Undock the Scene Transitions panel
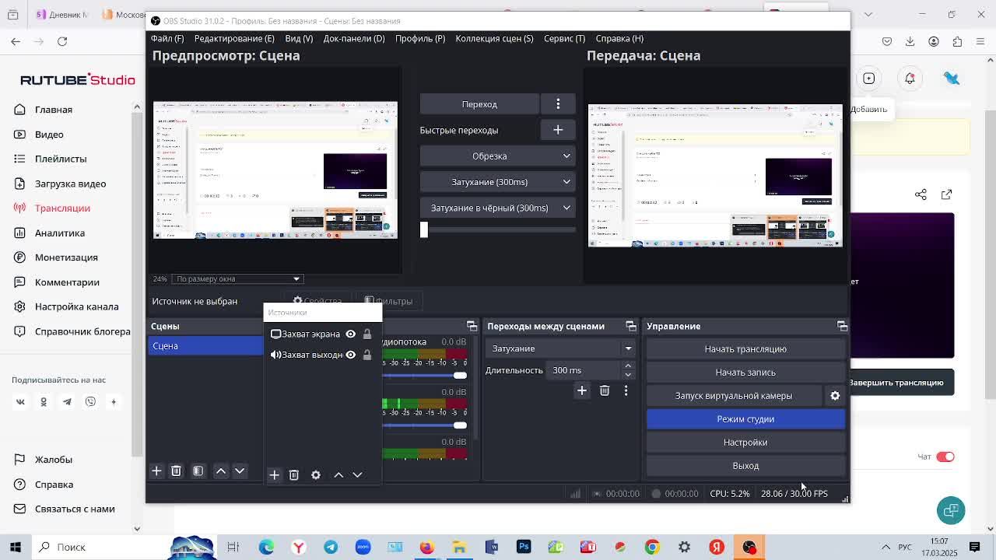The height and width of the screenshot is (560, 996). pyautogui.click(x=631, y=326)
